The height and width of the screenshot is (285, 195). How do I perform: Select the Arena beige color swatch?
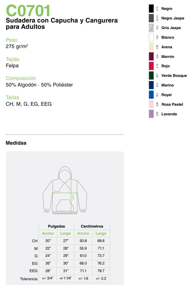tap(151, 47)
